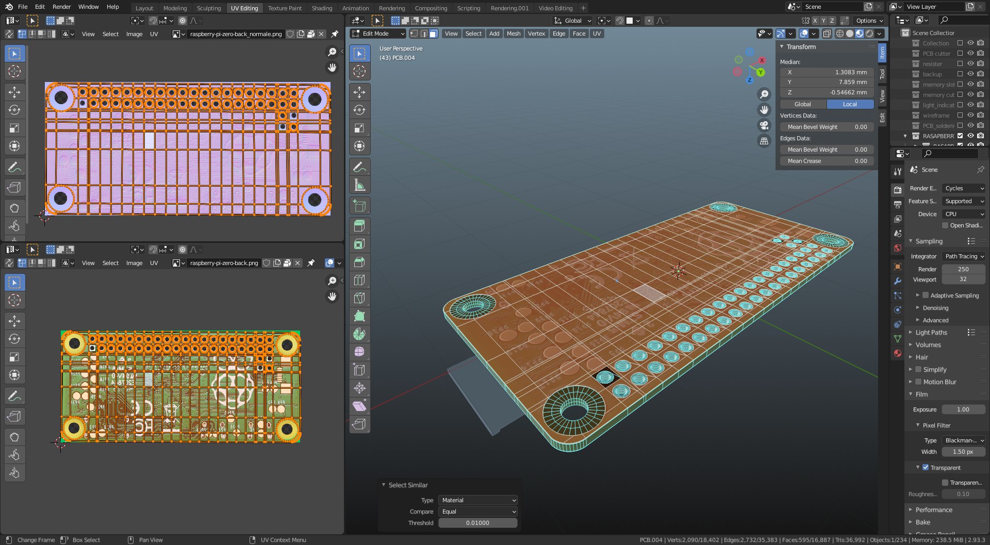
Task: Adjust the Mean Crease slider
Action: (x=827, y=161)
